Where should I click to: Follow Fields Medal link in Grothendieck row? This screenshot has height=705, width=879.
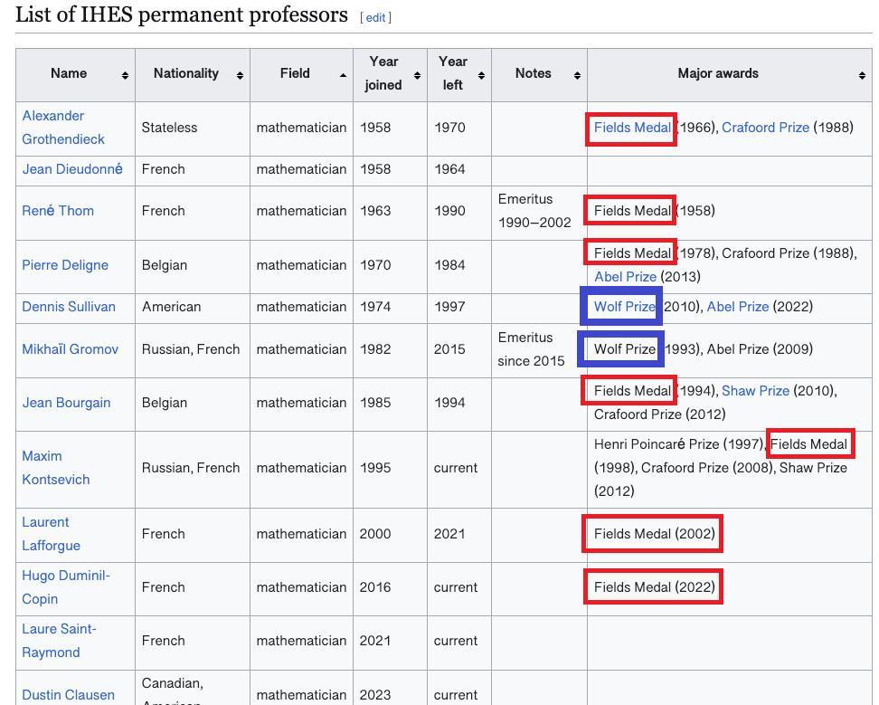632,128
